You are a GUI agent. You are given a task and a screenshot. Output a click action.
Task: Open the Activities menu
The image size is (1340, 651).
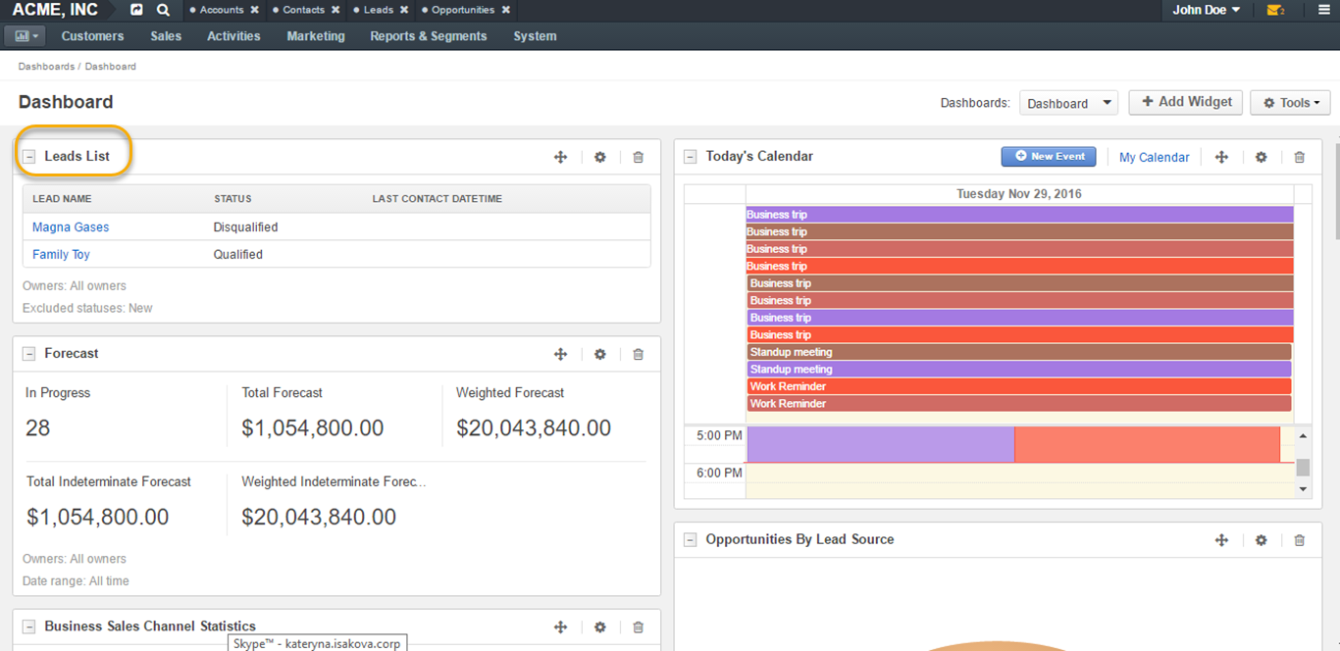(x=233, y=36)
